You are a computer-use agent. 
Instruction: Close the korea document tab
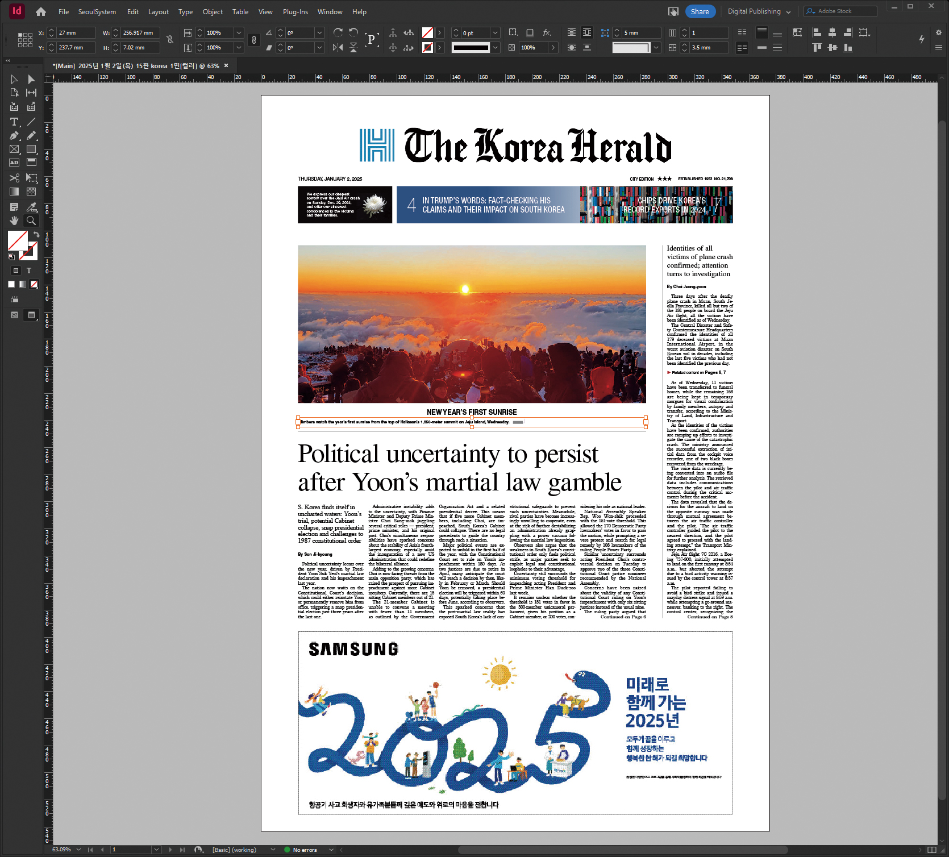coord(226,65)
